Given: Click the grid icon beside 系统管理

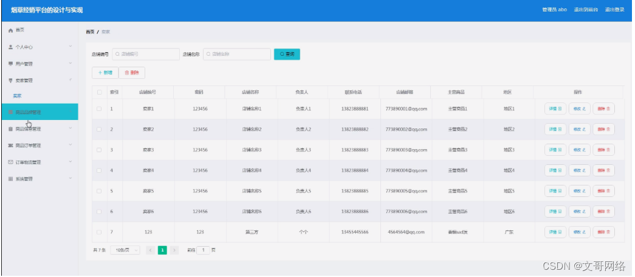Looking at the screenshot, I should (11, 179).
